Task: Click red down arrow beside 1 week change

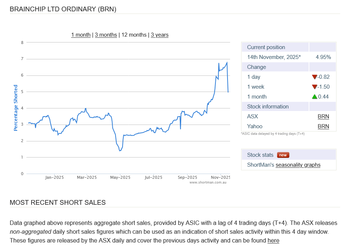Action: point(314,87)
